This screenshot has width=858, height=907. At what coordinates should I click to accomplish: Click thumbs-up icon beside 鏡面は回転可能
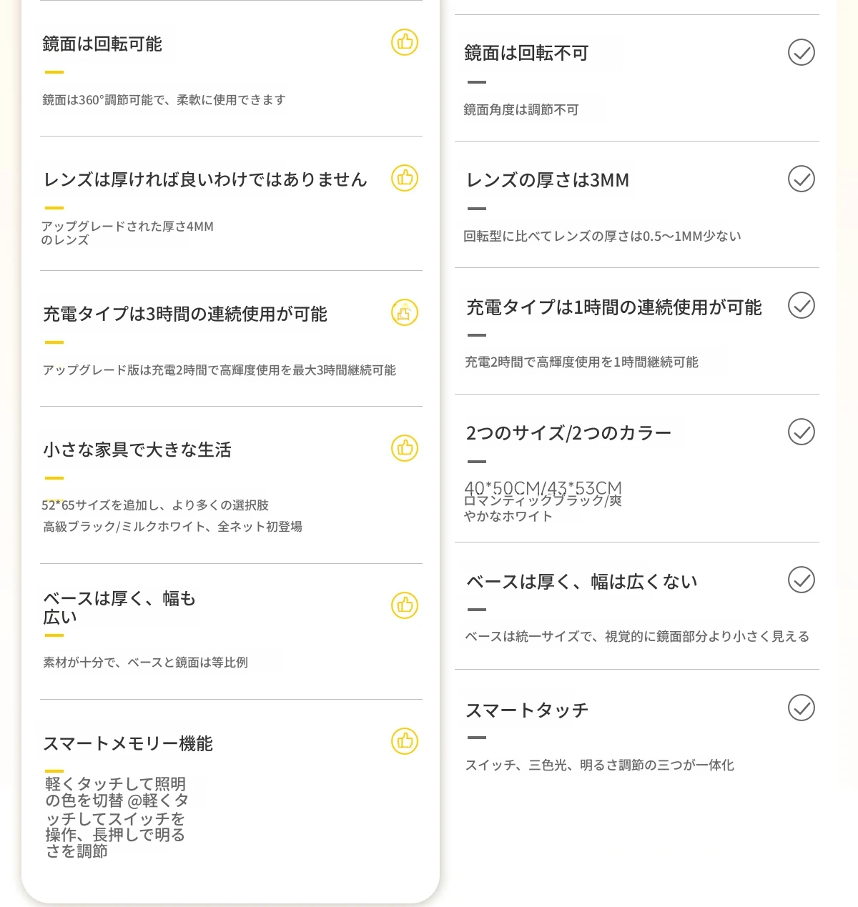tap(405, 42)
